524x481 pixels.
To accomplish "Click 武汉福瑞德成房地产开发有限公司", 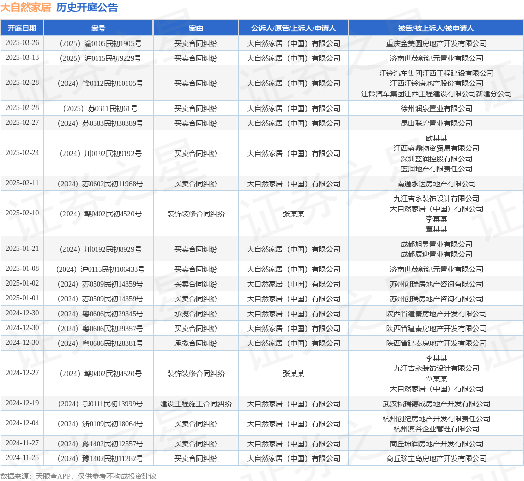I will [436, 404].
